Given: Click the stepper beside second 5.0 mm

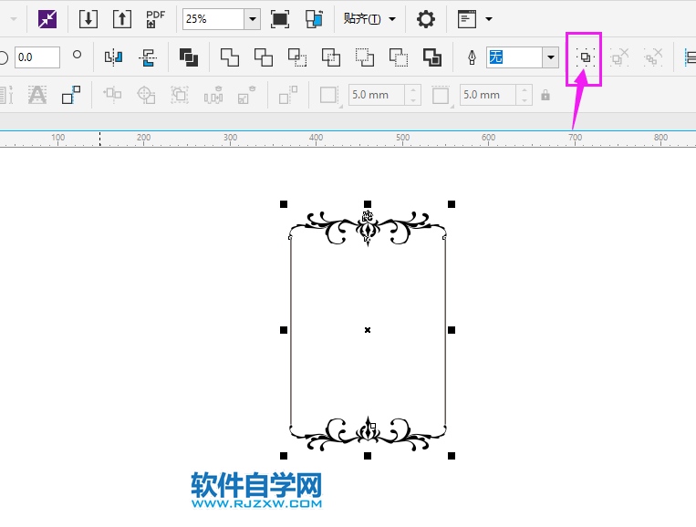Looking at the screenshot, I should click(525, 95).
